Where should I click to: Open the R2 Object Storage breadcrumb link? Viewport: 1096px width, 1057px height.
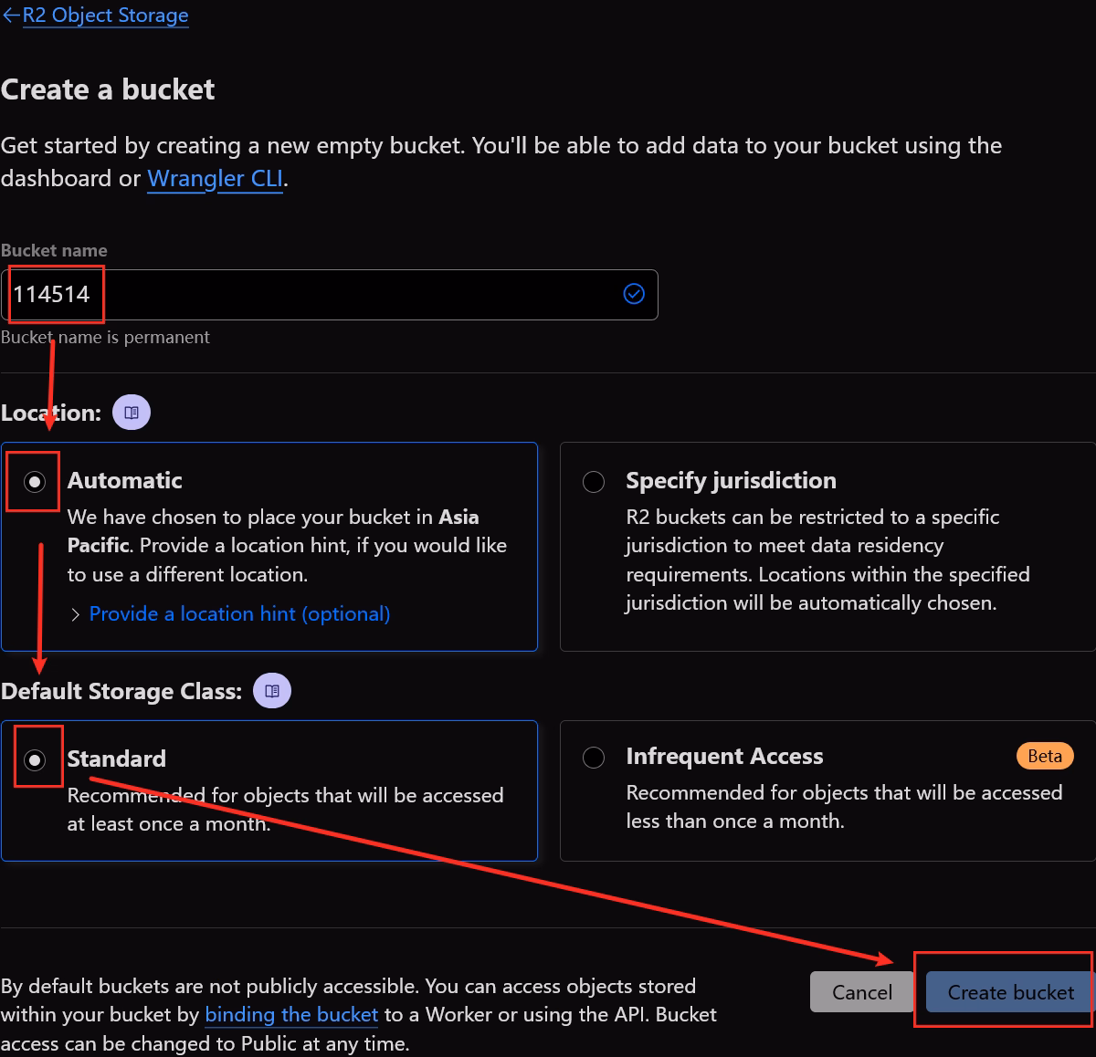[106, 16]
